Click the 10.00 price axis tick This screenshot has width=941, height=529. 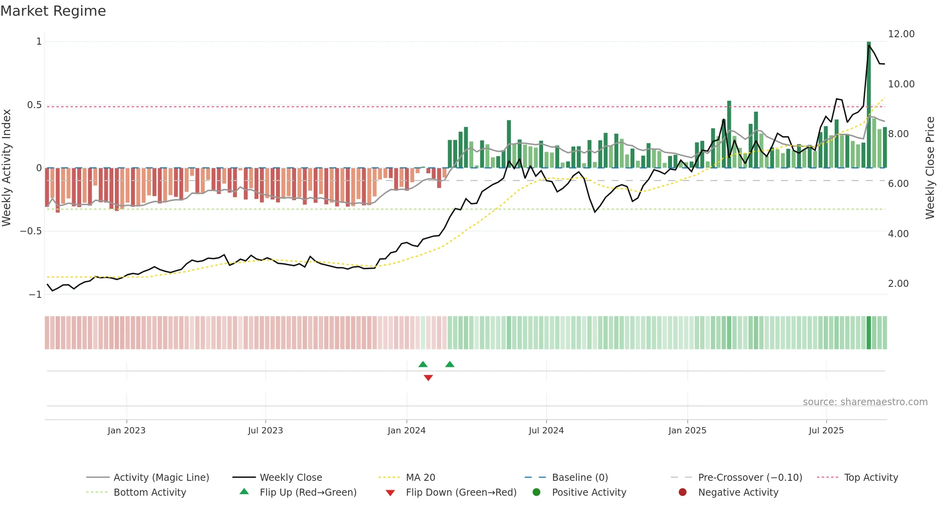point(901,84)
